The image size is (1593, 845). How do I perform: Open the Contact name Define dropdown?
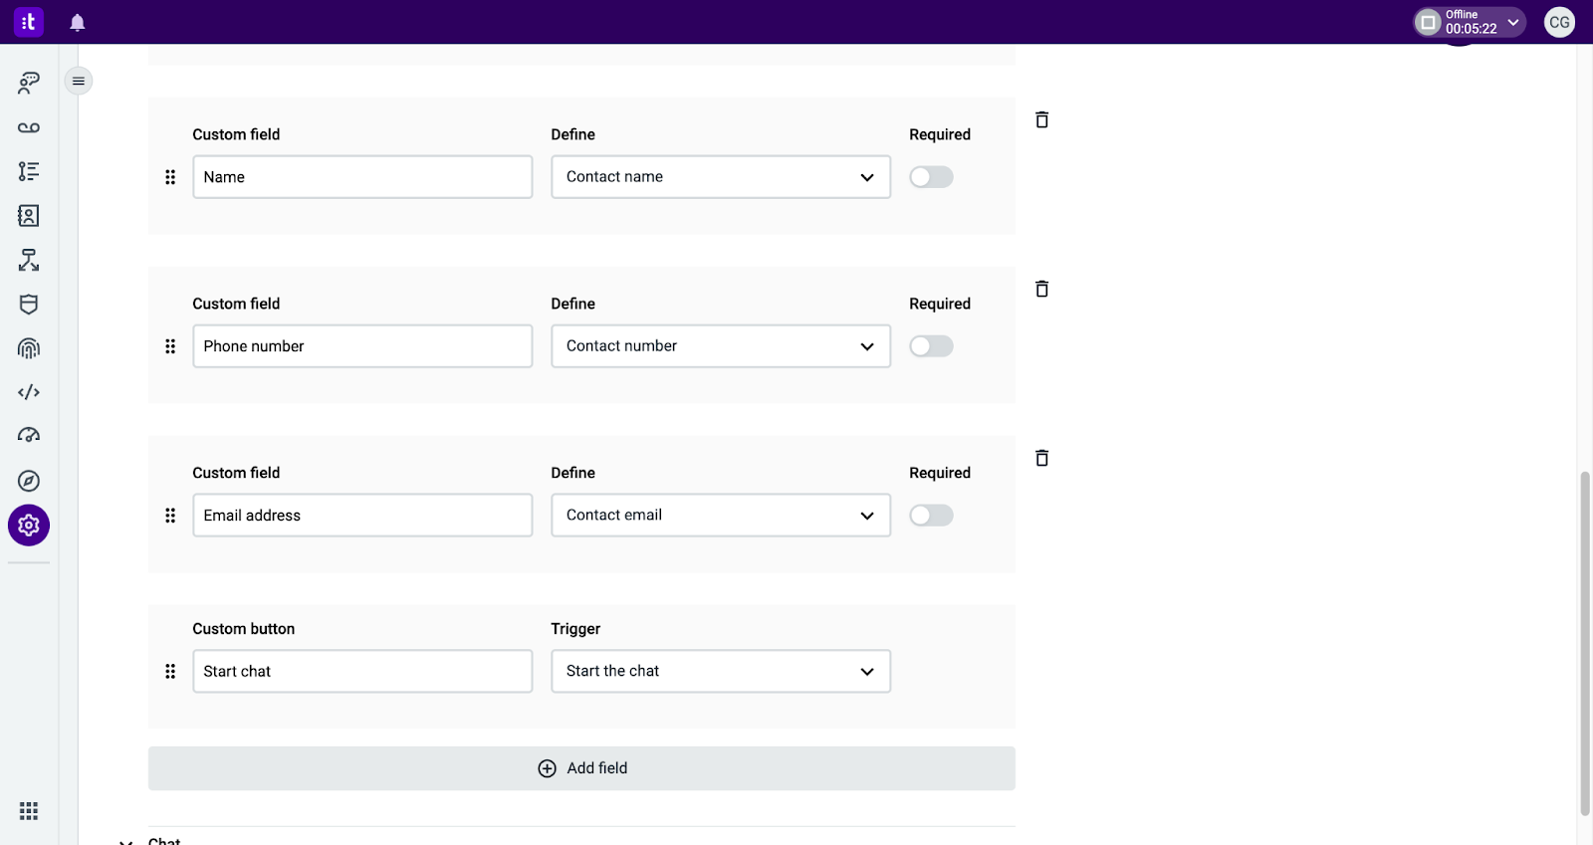pos(721,177)
